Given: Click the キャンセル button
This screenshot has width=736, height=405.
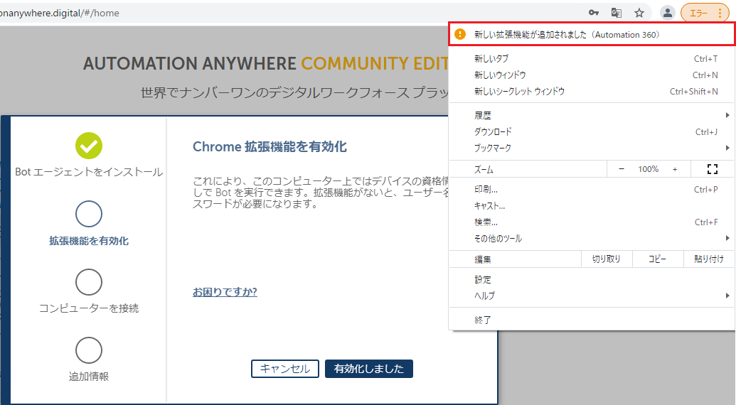Looking at the screenshot, I should 285,369.
